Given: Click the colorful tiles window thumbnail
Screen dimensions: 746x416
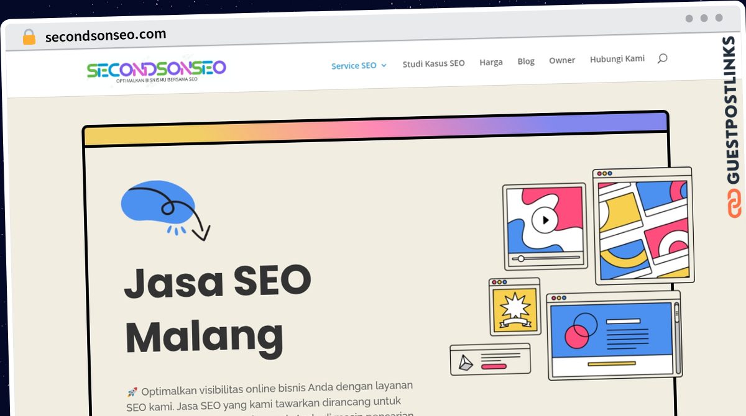Looking at the screenshot, I should [x=643, y=226].
